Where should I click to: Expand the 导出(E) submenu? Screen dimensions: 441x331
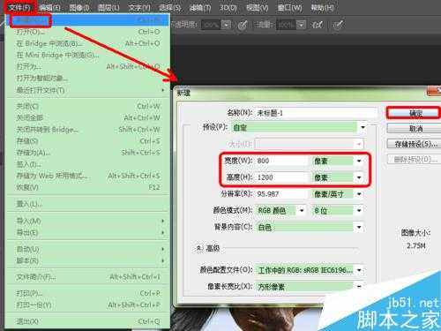click(x=87, y=232)
